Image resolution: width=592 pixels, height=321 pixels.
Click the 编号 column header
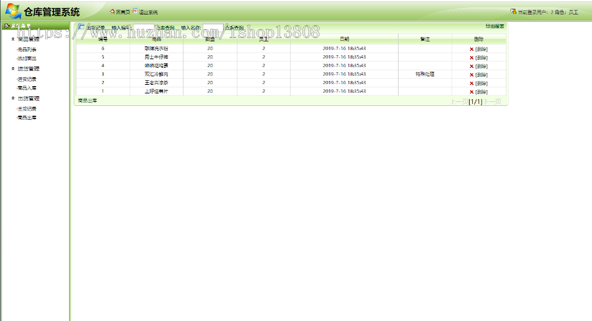[x=103, y=39]
